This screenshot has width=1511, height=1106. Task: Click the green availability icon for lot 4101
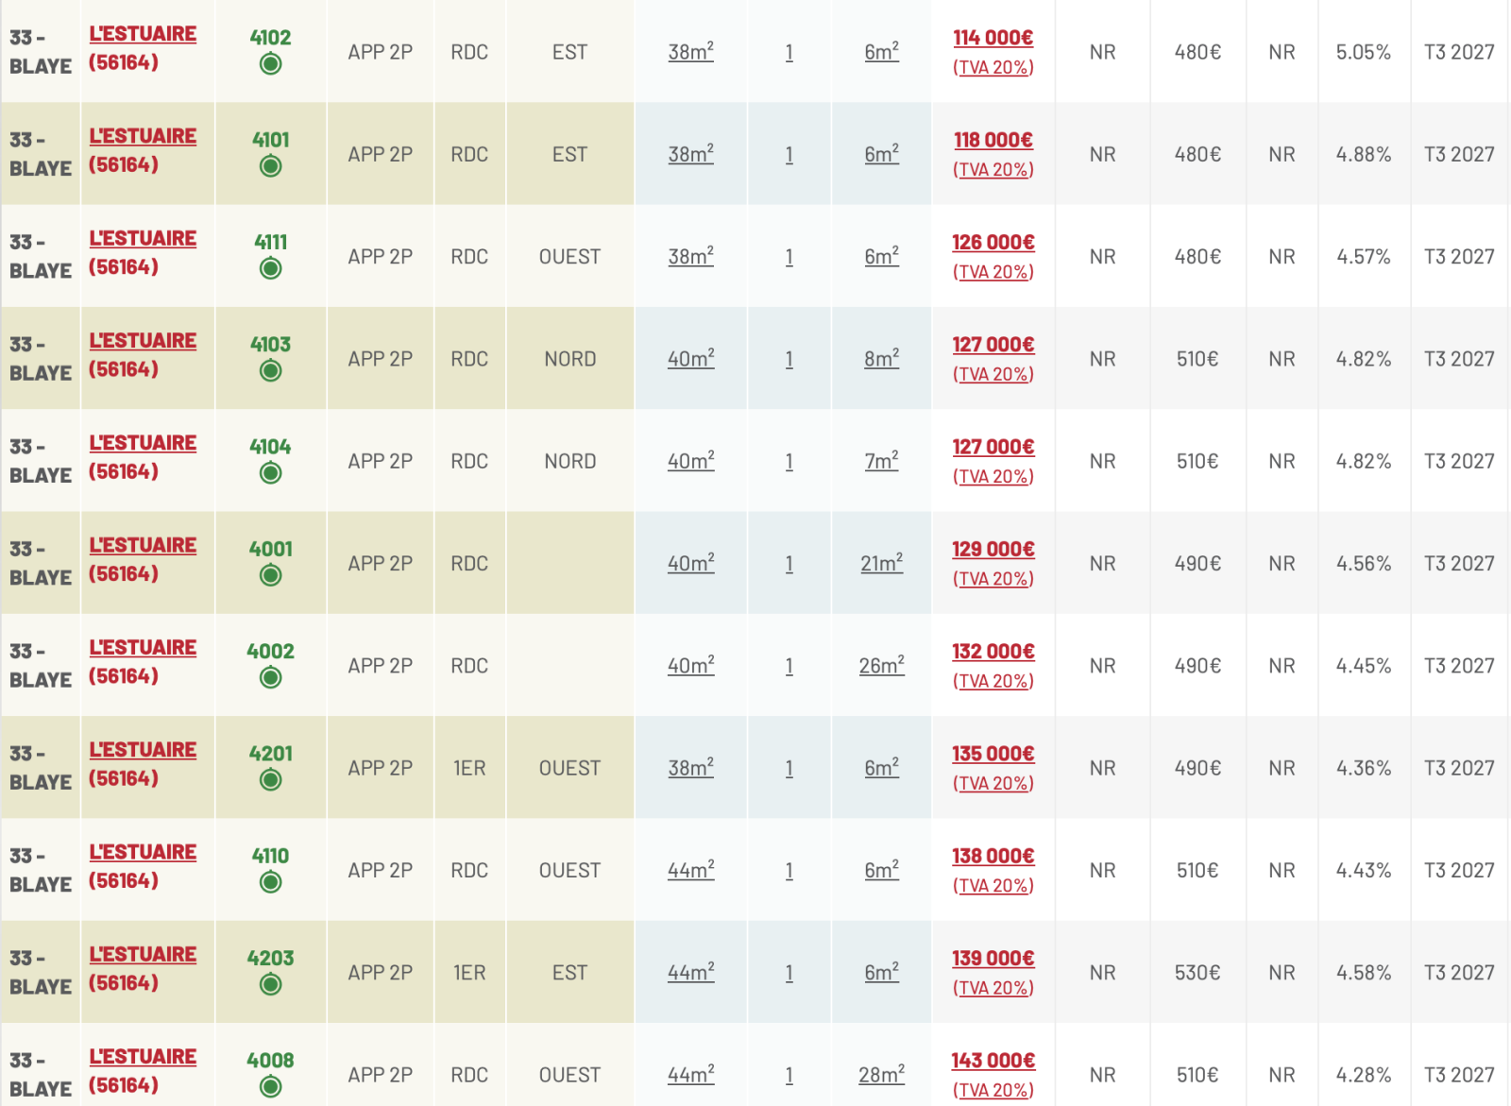point(270,167)
